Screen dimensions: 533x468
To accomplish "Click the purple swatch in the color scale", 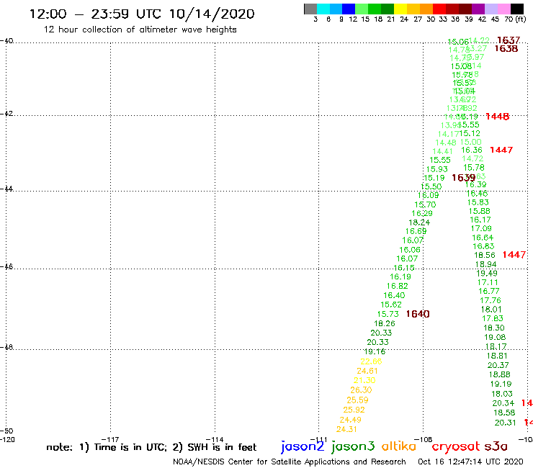I will point(478,9).
